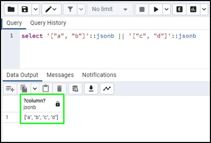Screen dimensions: 211x143
Task: Click the download results icon
Action: click(x=91, y=89)
